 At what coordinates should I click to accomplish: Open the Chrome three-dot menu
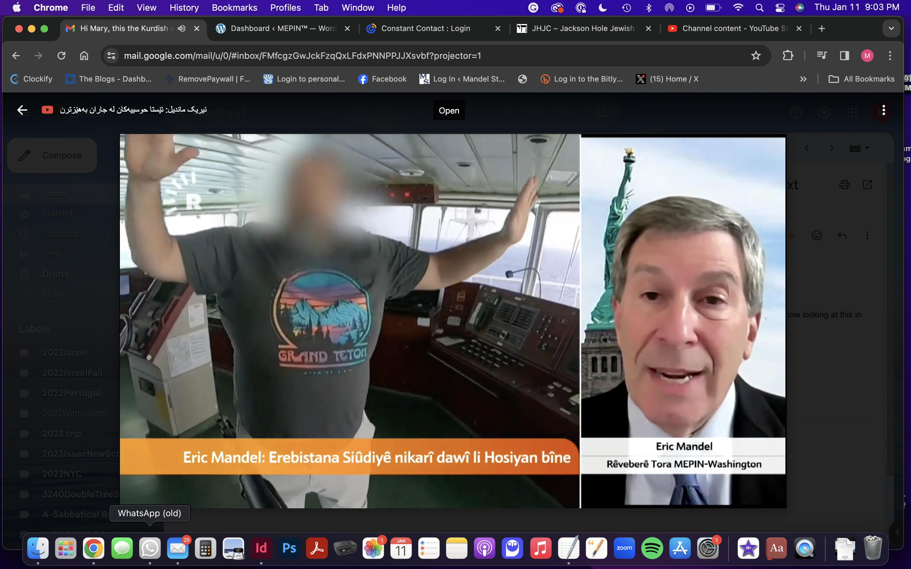coord(890,56)
